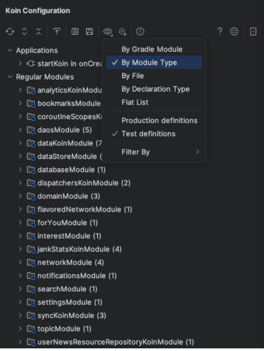Image resolution: width=264 pixels, height=351 pixels.
Task: Open the eye view options dropdown
Action: click(x=108, y=32)
